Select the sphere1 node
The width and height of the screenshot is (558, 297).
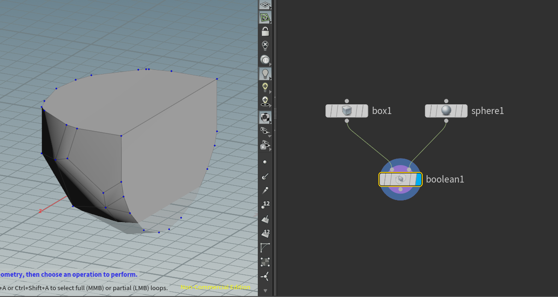pyautogui.click(x=446, y=111)
